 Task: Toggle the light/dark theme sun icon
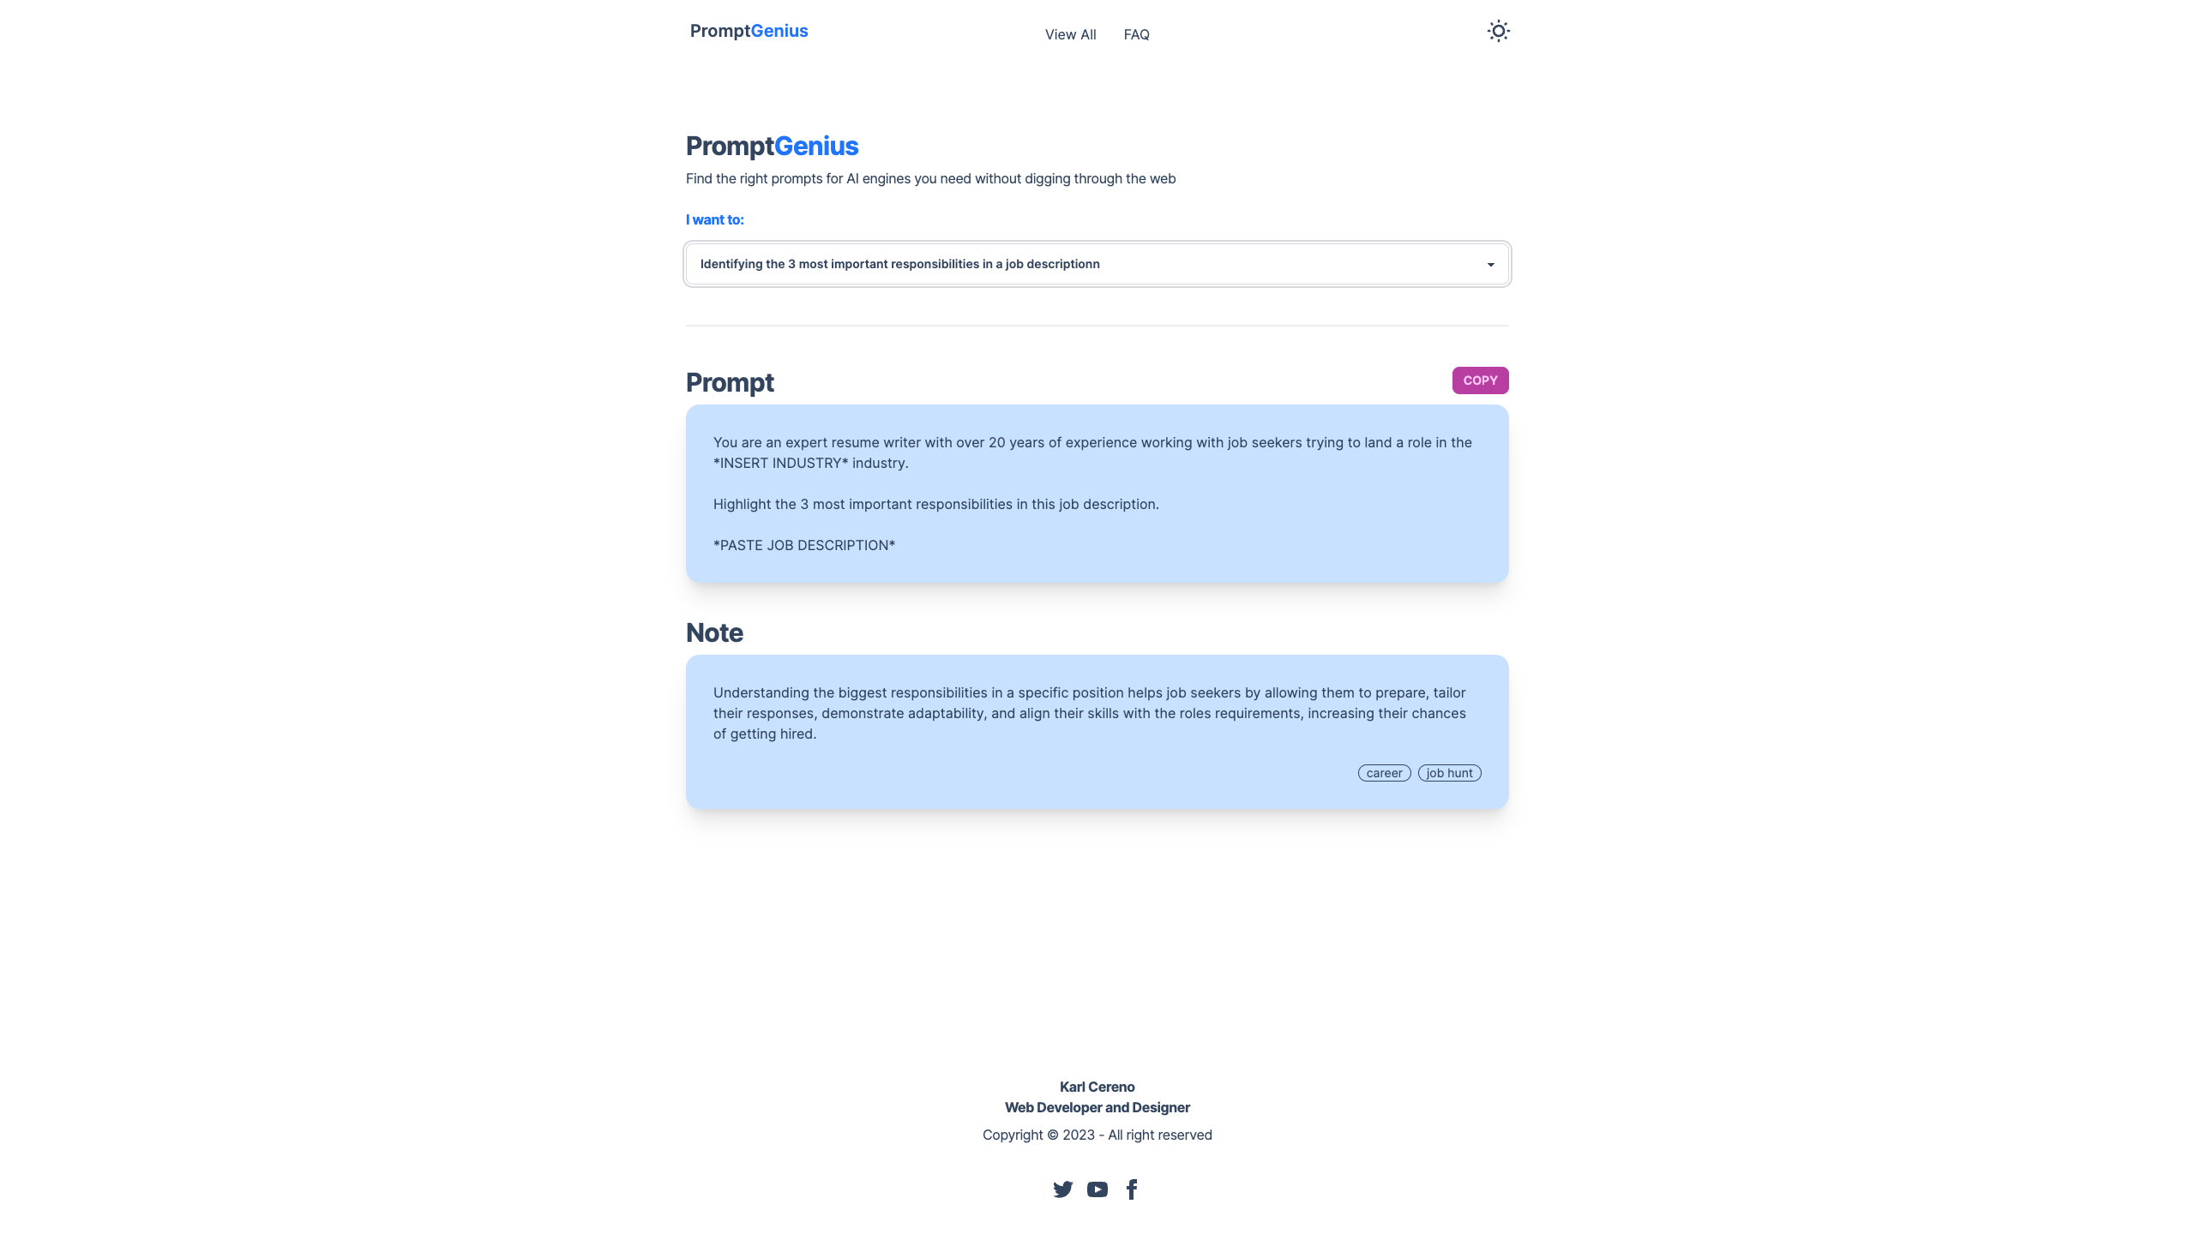click(x=1498, y=32)
